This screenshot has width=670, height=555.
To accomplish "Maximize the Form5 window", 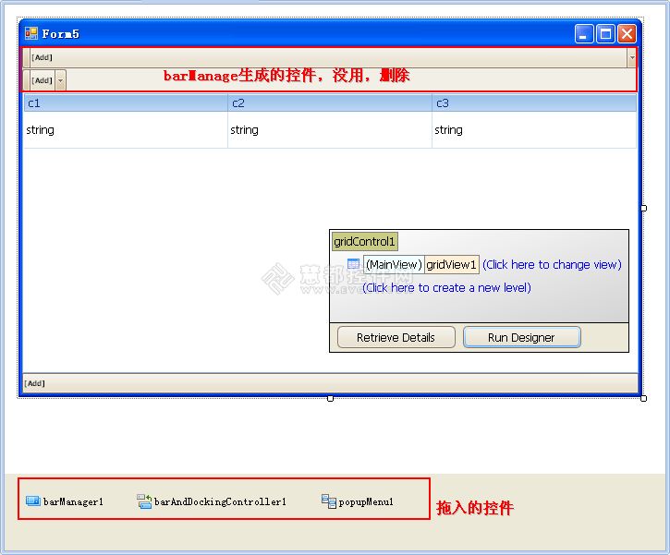I will (605, 34).
